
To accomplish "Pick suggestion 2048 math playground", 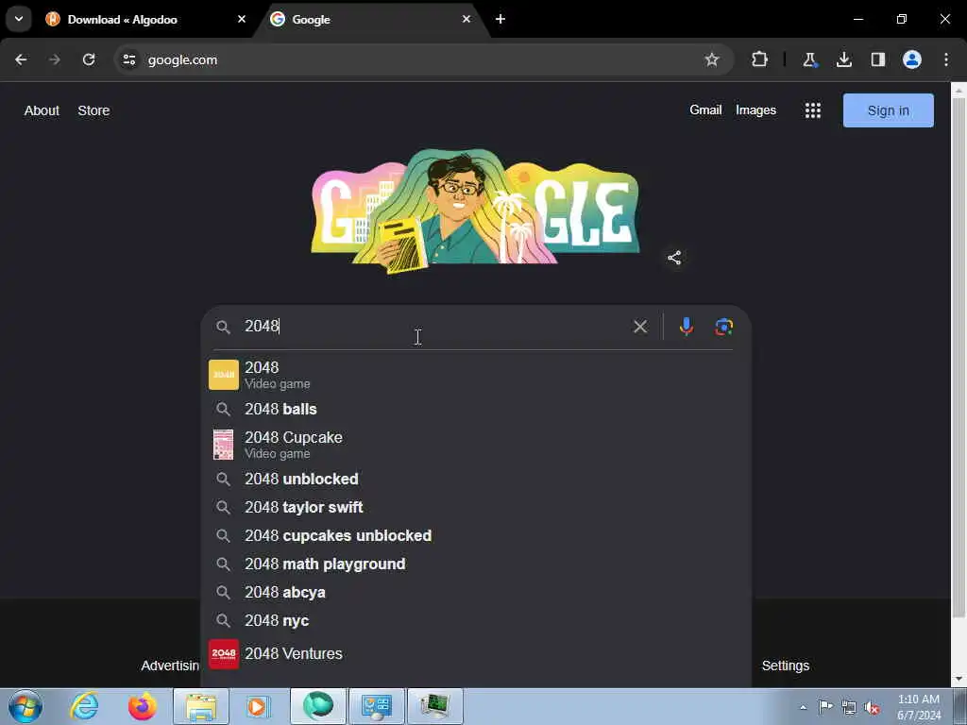I will point(476,565).
